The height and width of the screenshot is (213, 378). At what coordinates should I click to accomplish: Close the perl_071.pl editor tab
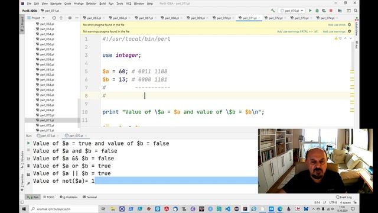(259, 18)
